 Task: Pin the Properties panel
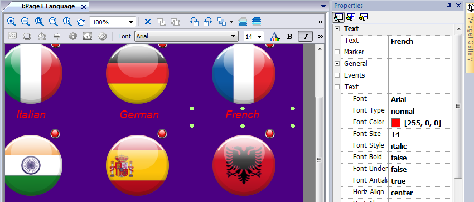449,6
